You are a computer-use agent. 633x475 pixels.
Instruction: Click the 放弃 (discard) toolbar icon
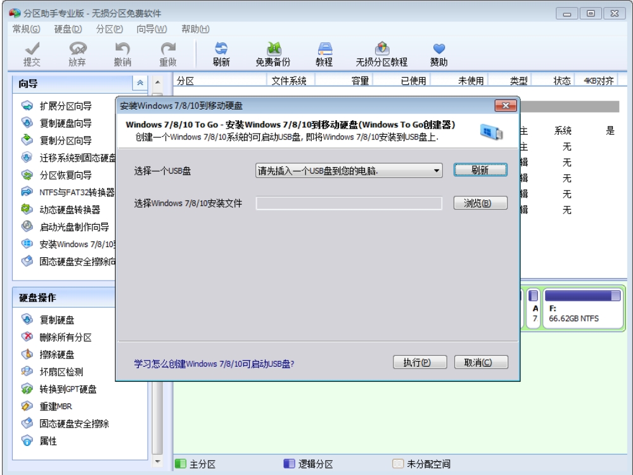click(77, 49)
